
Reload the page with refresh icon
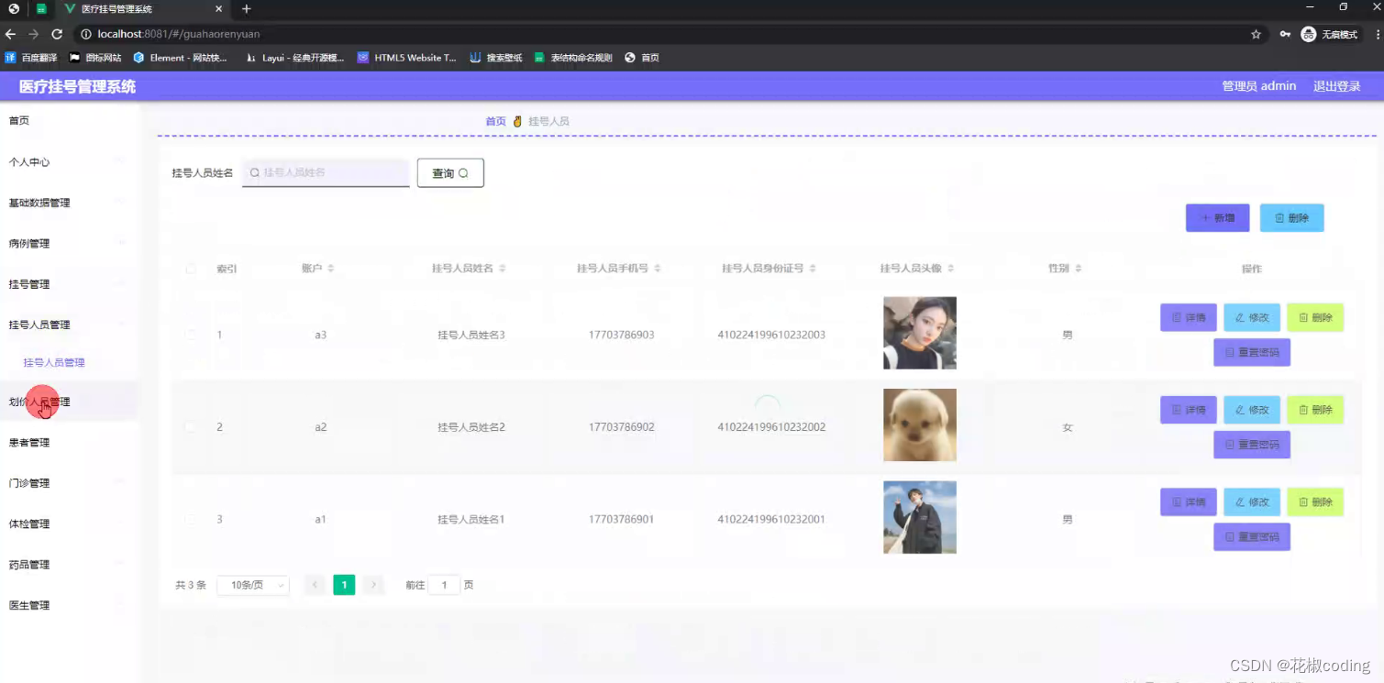click(57, 34)
